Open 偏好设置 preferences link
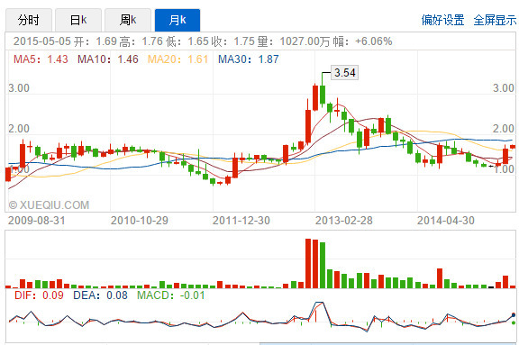Viewport: 519px width, 345px height. coord(442,20)
